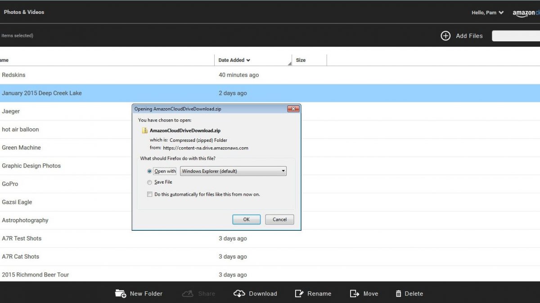Click the Size column header

point(301,60)
